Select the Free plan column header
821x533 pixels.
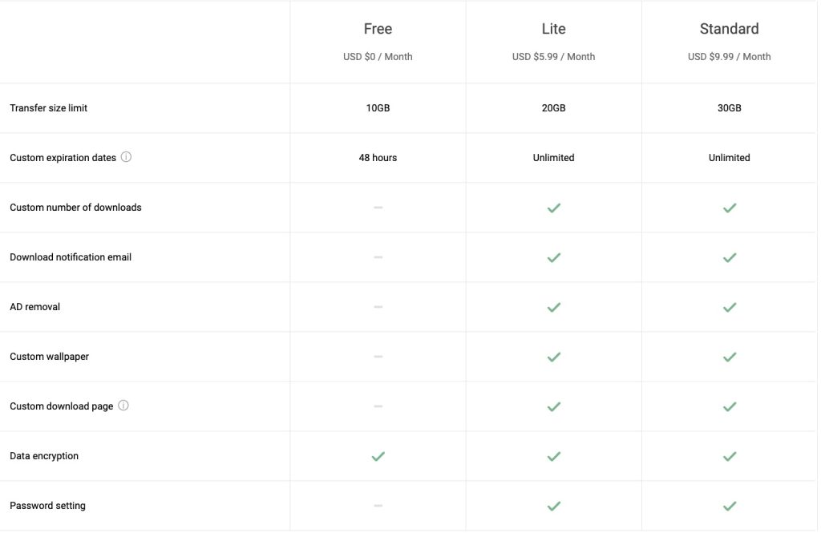[377, 28]
